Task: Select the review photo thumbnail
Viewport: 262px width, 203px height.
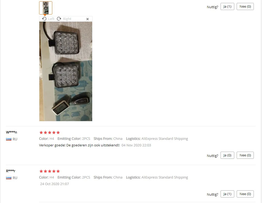Action: point(46,8)
